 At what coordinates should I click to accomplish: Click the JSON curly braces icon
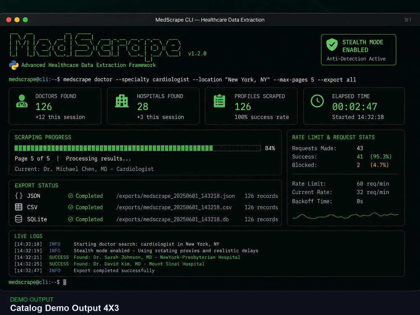(18, 196)
